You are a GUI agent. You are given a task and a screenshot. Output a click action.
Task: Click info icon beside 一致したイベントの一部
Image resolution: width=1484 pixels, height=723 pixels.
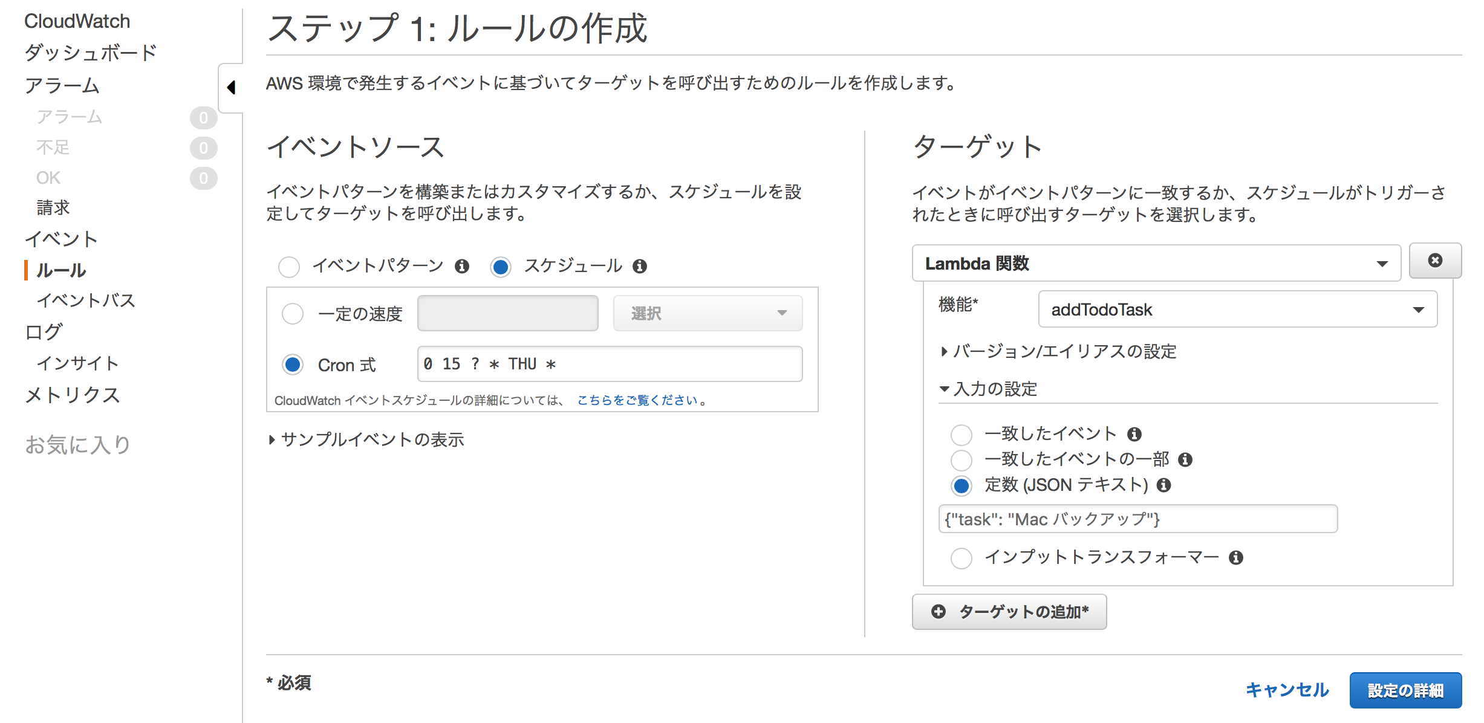1185,460
